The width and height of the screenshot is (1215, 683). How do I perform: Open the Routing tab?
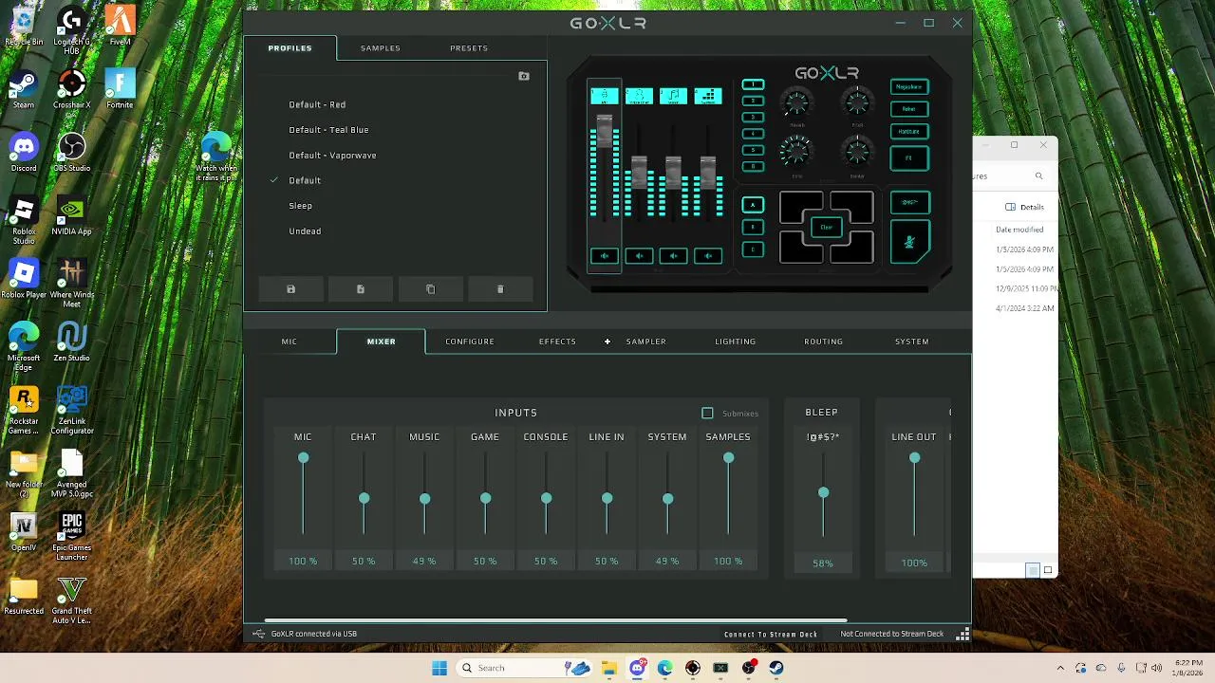click(x=823, y=341)
